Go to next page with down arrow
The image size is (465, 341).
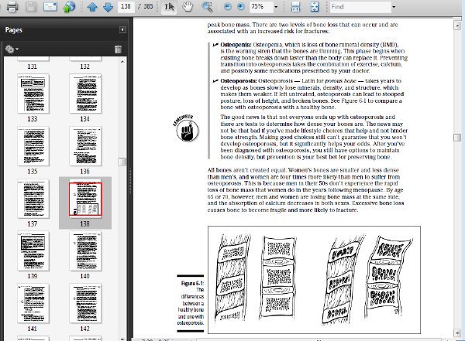tap(108, 7)
